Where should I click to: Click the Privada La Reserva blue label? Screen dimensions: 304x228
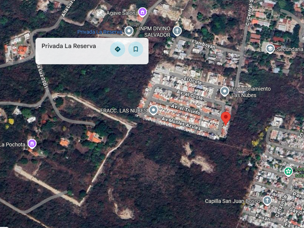pos(100,32)
